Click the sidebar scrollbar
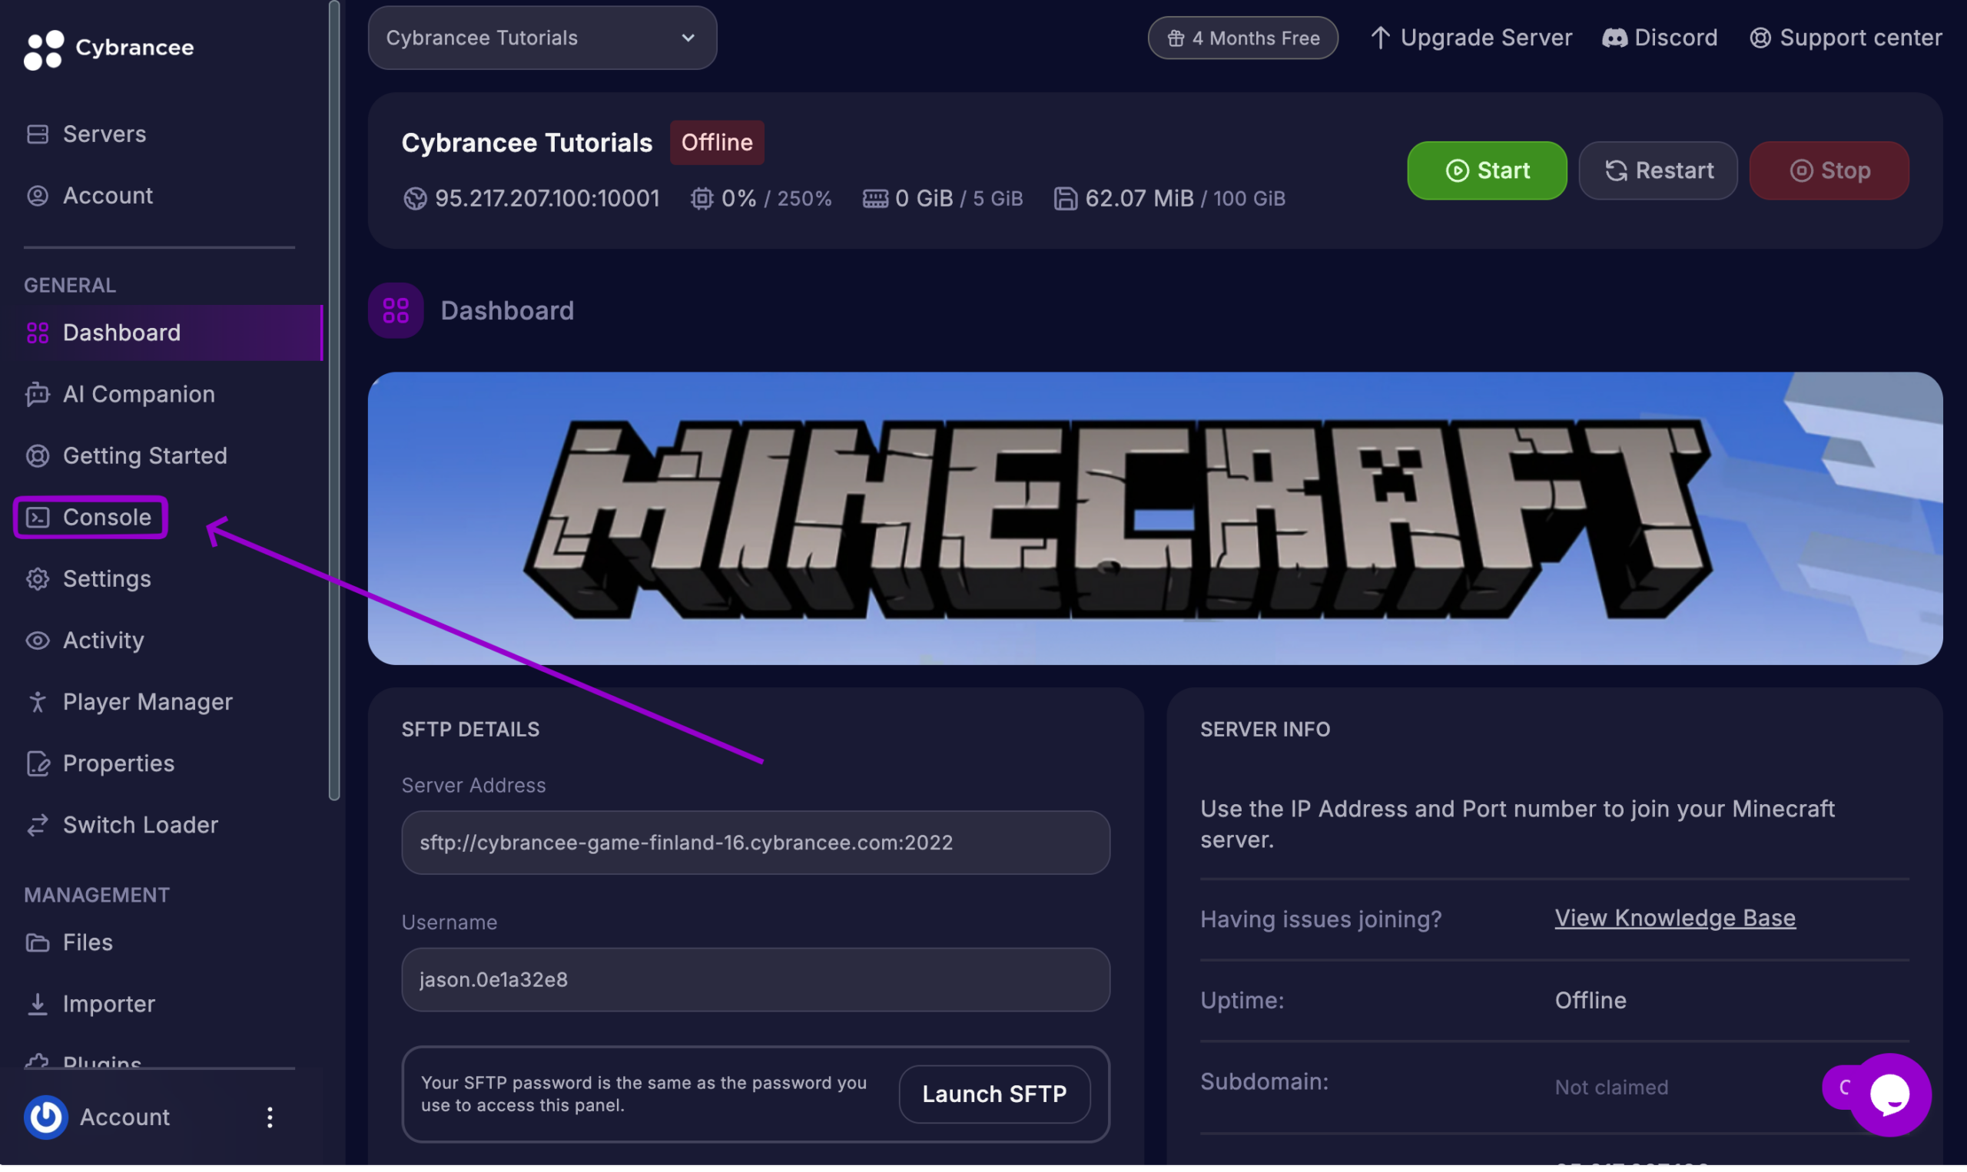This screenshot has height=1172, width=1967. pyautogui.click(x=334, y=401)
